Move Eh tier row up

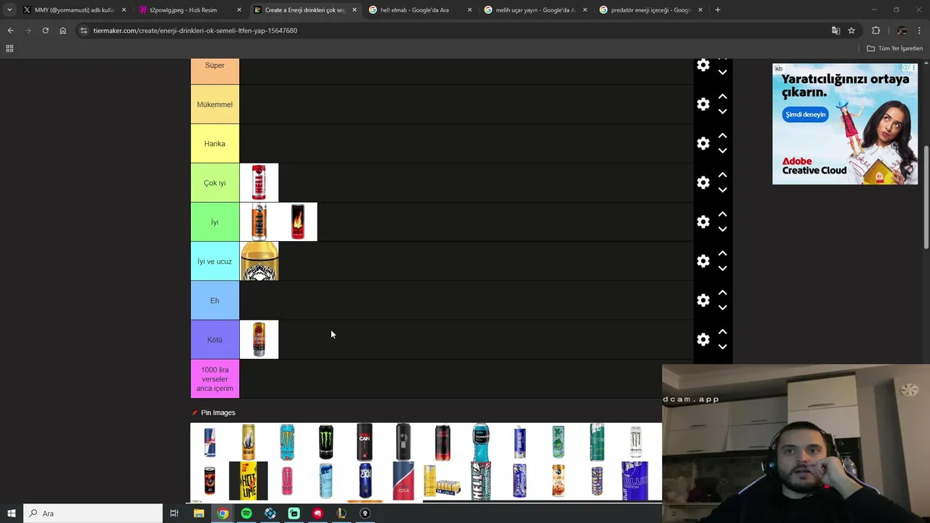coord(722,293)
